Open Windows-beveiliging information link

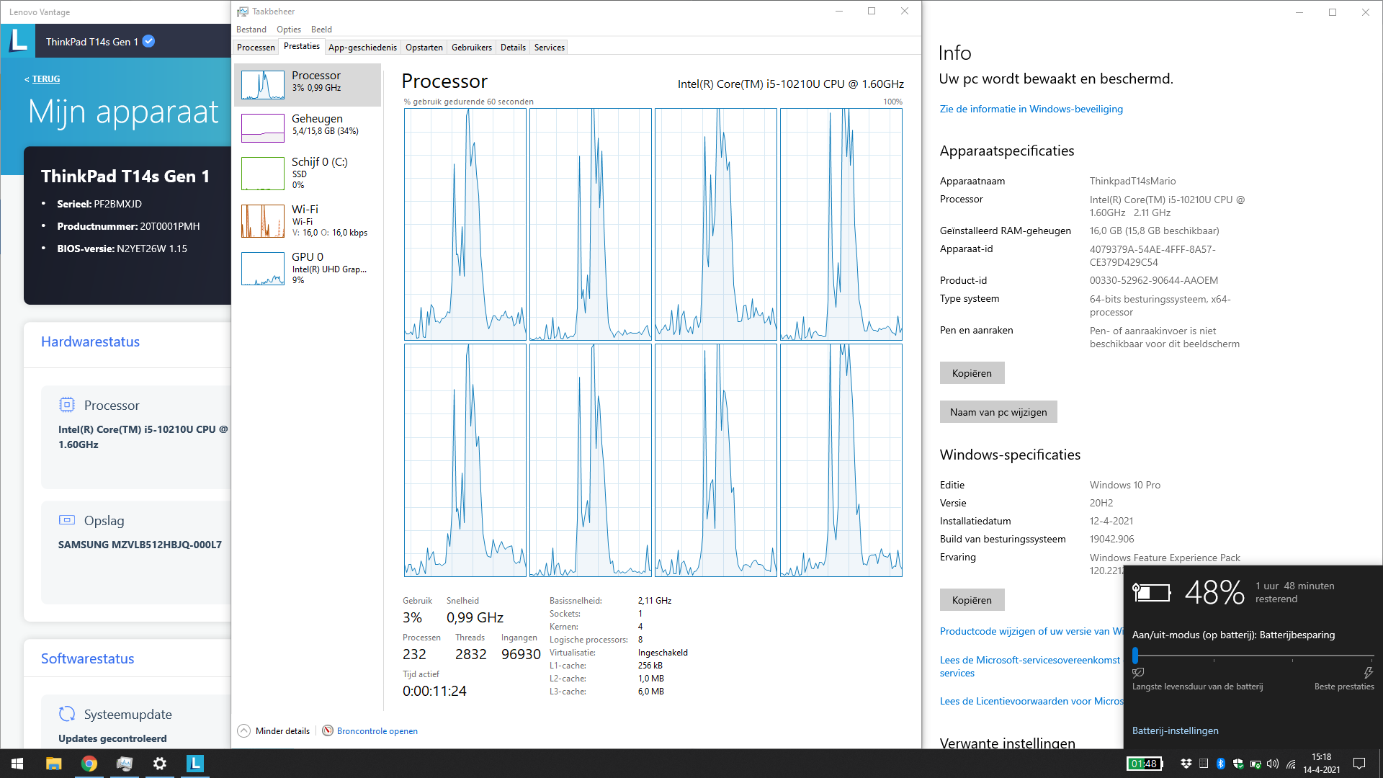(x=1031, y=109)
